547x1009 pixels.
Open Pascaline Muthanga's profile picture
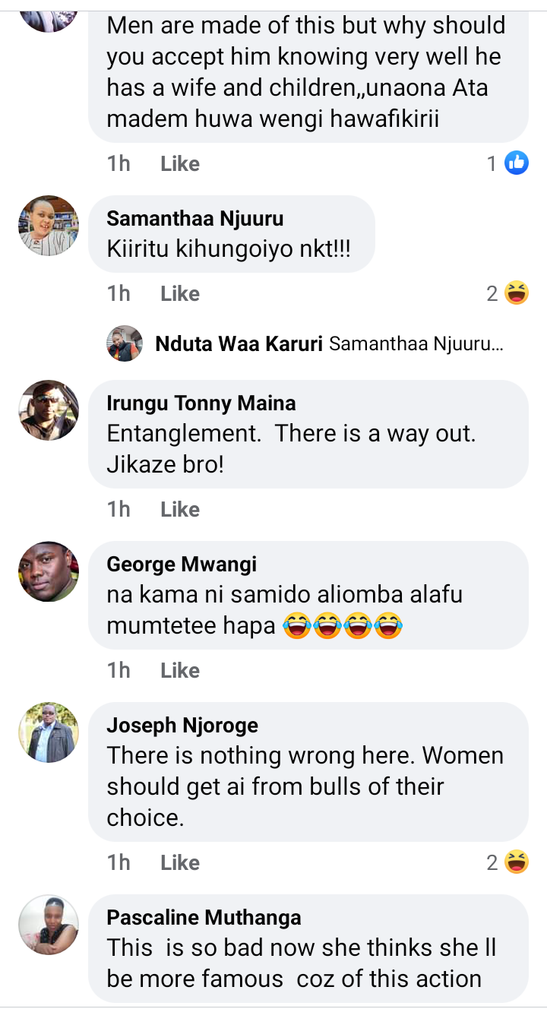point(49,925)
